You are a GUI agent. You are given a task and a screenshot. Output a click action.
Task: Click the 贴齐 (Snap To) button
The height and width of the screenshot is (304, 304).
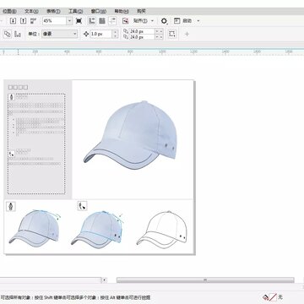(140, 21)
